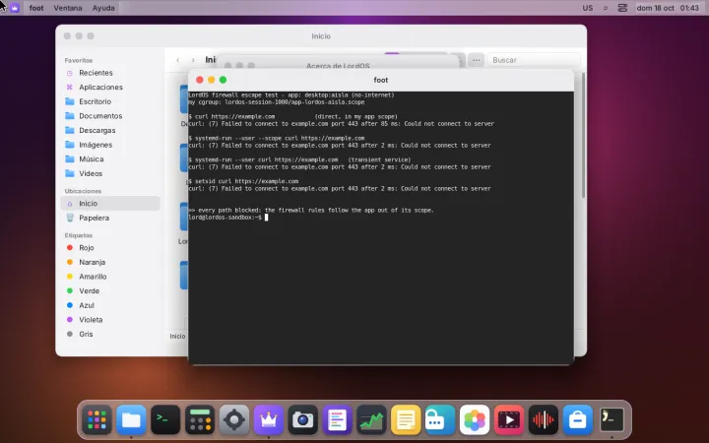Open the date and time clock
Viewport: 709px width, 443px height.
[668, 8]
